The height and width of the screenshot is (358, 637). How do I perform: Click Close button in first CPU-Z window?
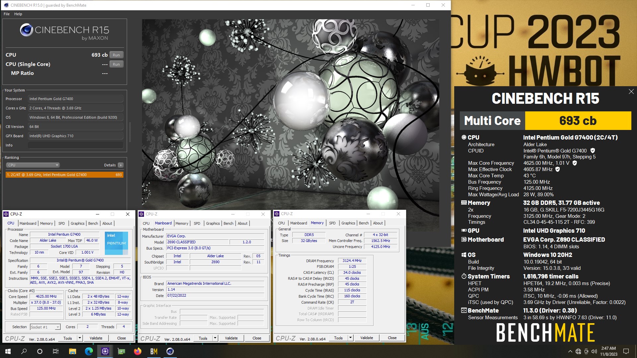(x=121, y=338)
